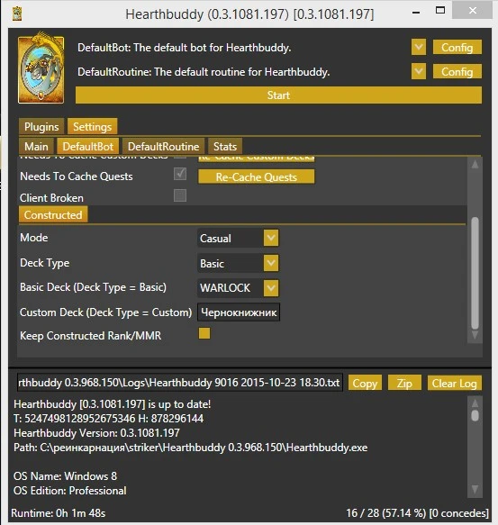Click the Mode label text
Viewport: 498px width, 525px height.
[x=34, y=238]
